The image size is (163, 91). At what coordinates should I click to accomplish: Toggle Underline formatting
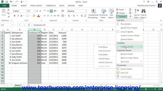click(x=21, y=16)
